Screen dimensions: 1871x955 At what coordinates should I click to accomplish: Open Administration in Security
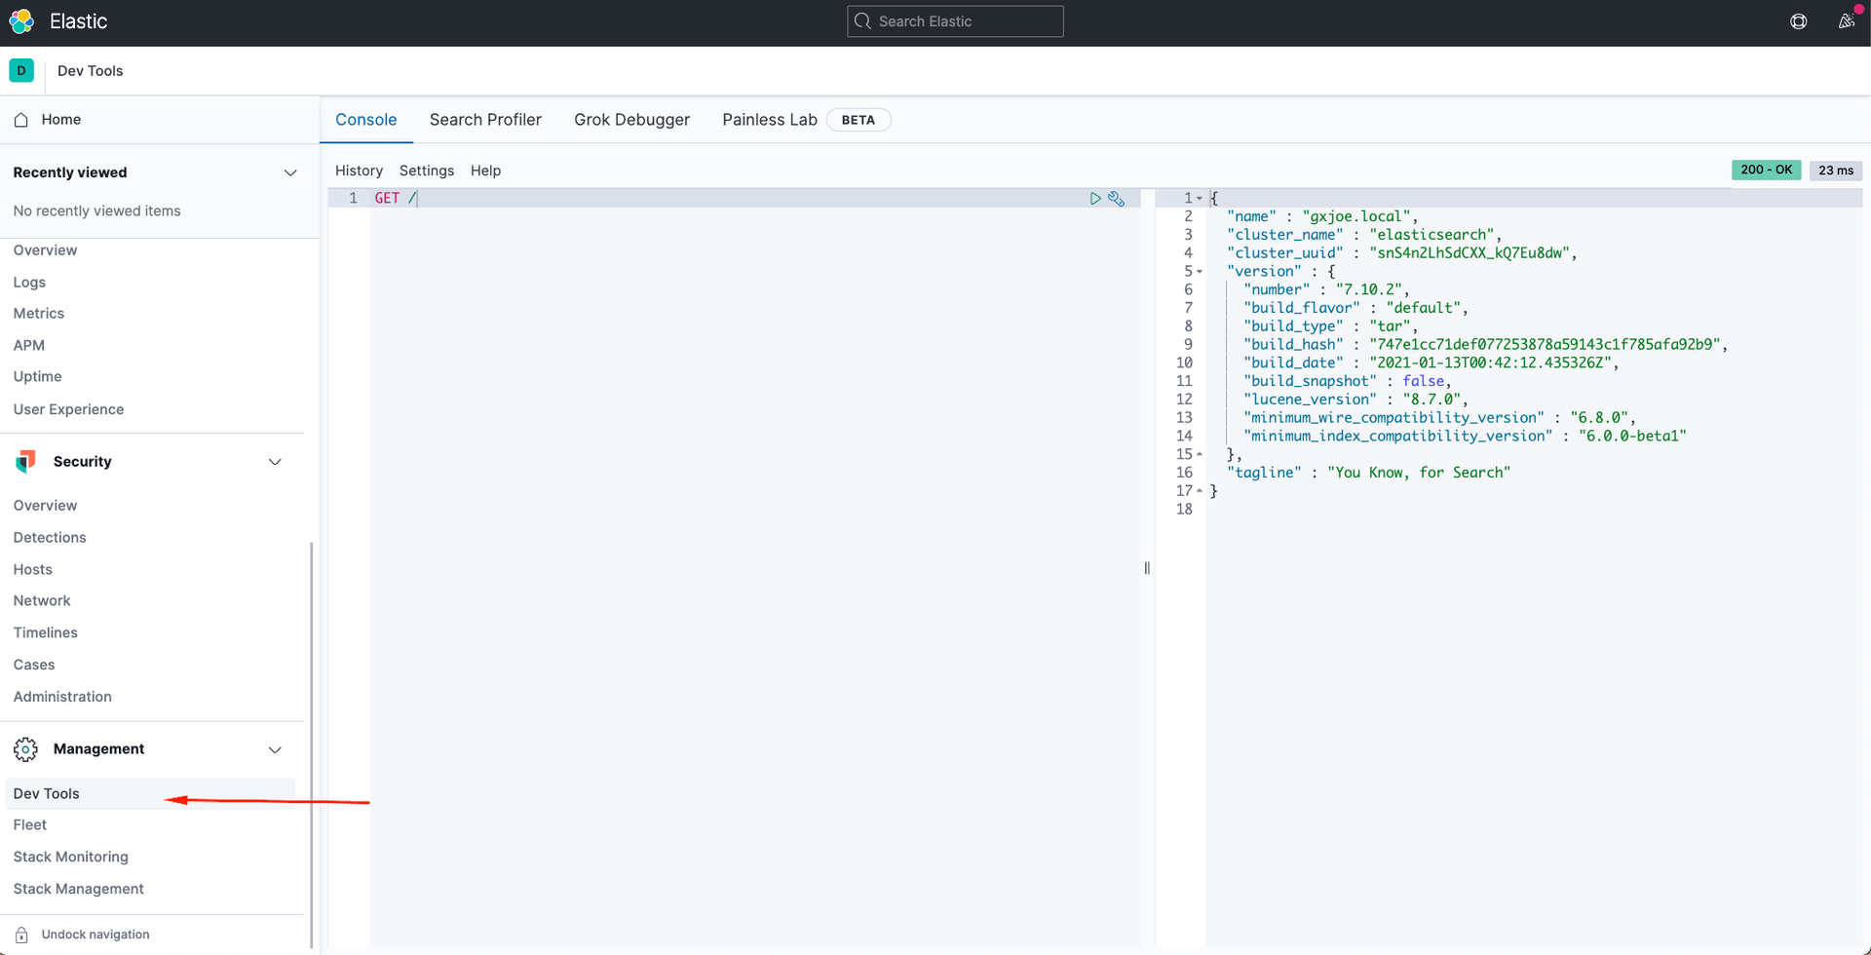tap(62, 697)
